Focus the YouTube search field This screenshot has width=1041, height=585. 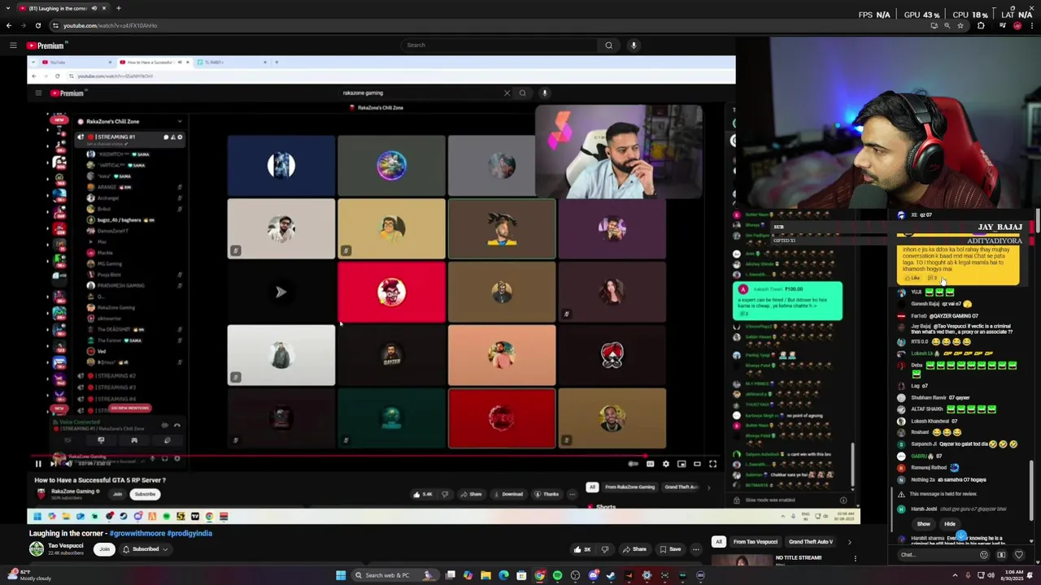tap(500, 45)
